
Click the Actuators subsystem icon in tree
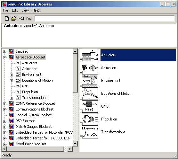coord(18,63)
